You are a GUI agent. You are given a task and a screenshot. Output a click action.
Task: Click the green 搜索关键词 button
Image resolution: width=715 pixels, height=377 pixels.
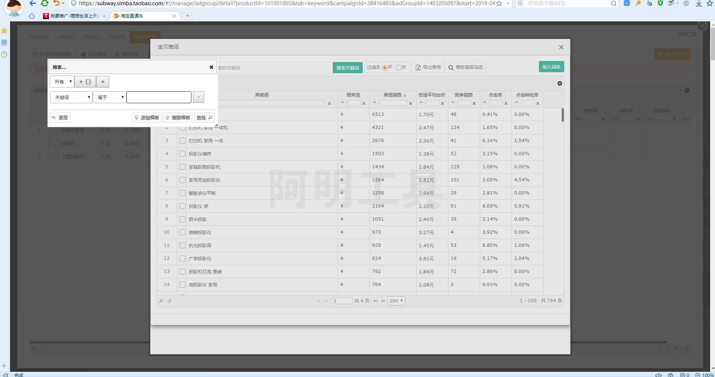(347, 68)
